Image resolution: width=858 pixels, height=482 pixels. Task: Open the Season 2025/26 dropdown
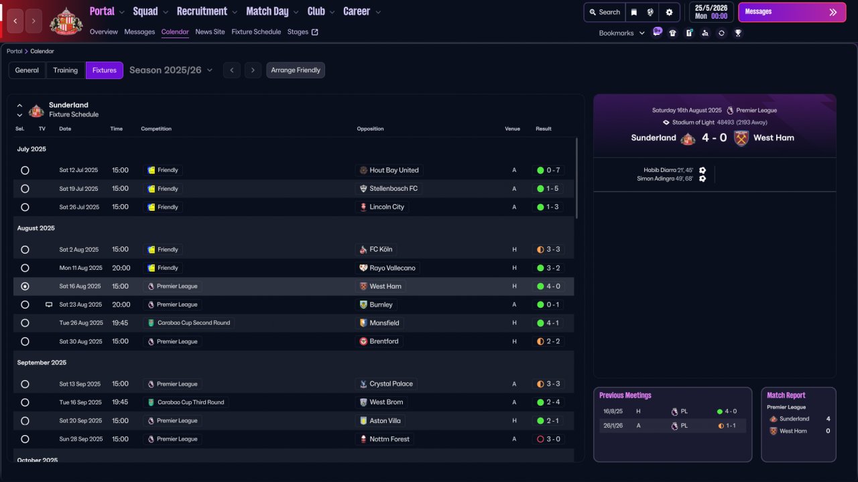171,70
